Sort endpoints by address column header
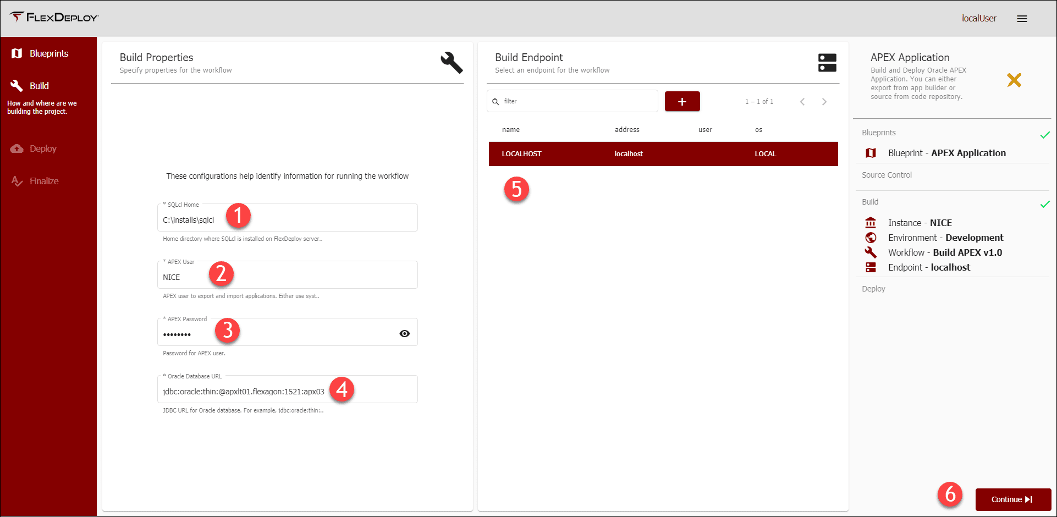The height and width of the screenshot is (517, 1057). pyautogui.click(x=627, y=130)
